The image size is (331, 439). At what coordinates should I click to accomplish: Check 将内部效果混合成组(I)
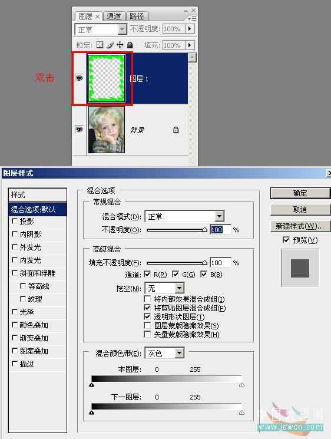pos(147,299)
